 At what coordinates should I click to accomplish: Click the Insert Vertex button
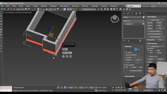pyautogui.click(x=156, y=20)
